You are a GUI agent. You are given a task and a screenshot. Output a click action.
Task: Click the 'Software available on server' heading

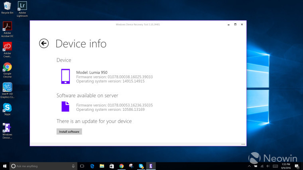click(87, 95)
